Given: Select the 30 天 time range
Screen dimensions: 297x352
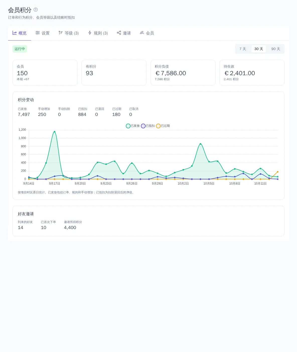Looking at the screenshot, I should point(259,49).
